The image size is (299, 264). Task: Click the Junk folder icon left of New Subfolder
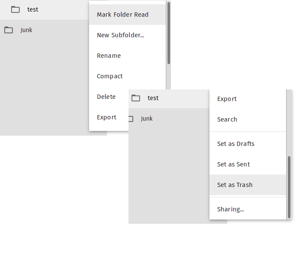(8, 30)
